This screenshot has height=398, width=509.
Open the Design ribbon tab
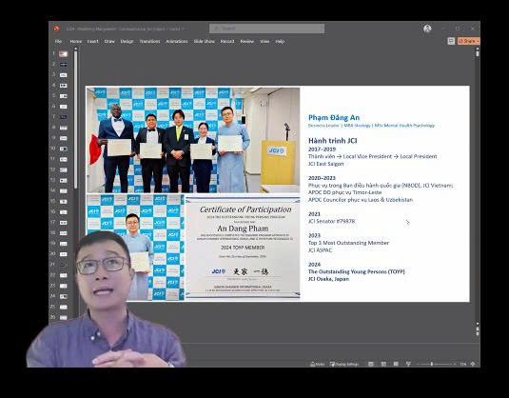(x=127, y=41)
